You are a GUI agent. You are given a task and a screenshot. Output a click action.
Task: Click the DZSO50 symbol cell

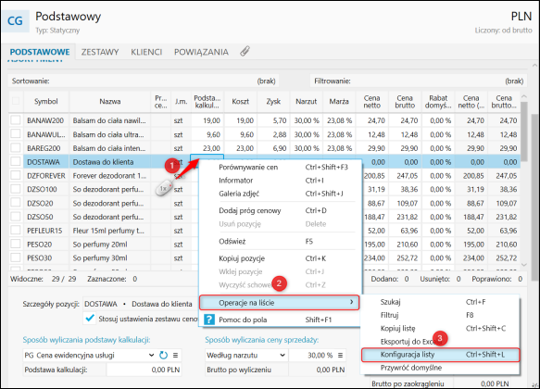coord(46,217)
